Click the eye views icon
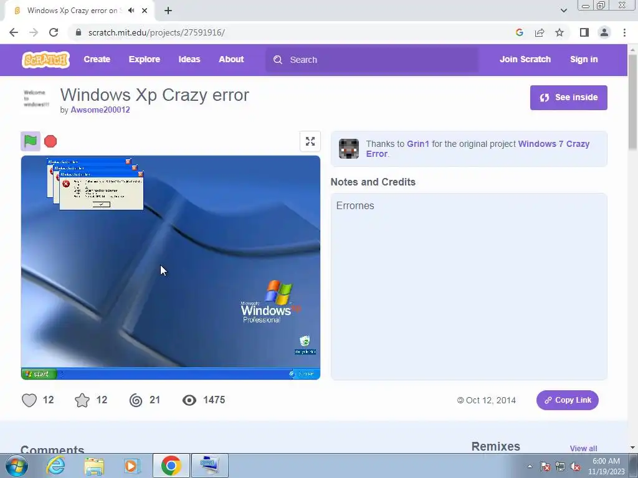This screenshot has width=638, height=478. [x=189, y=400]
